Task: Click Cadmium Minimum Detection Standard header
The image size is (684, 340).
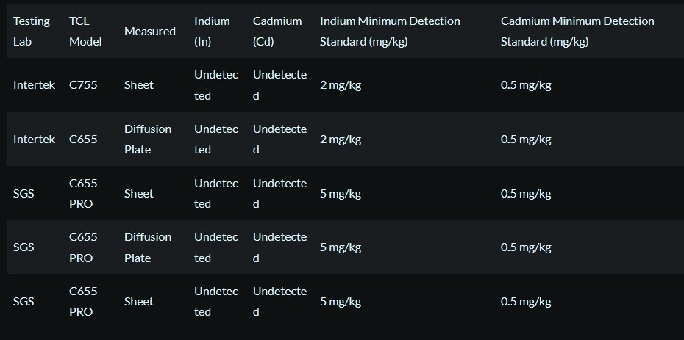Action: [x=577, y=32]
